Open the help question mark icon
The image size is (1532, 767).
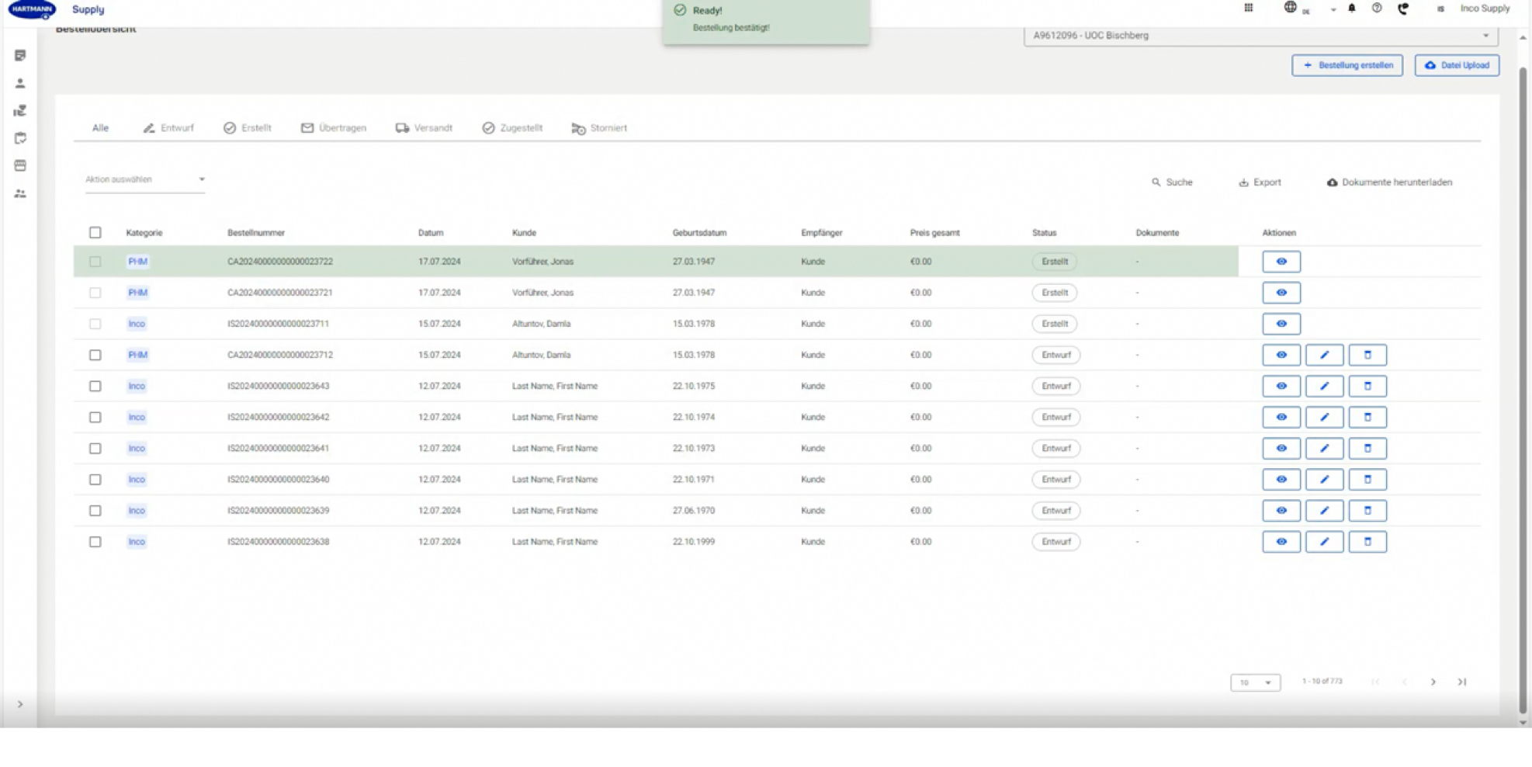point(1377,9)
